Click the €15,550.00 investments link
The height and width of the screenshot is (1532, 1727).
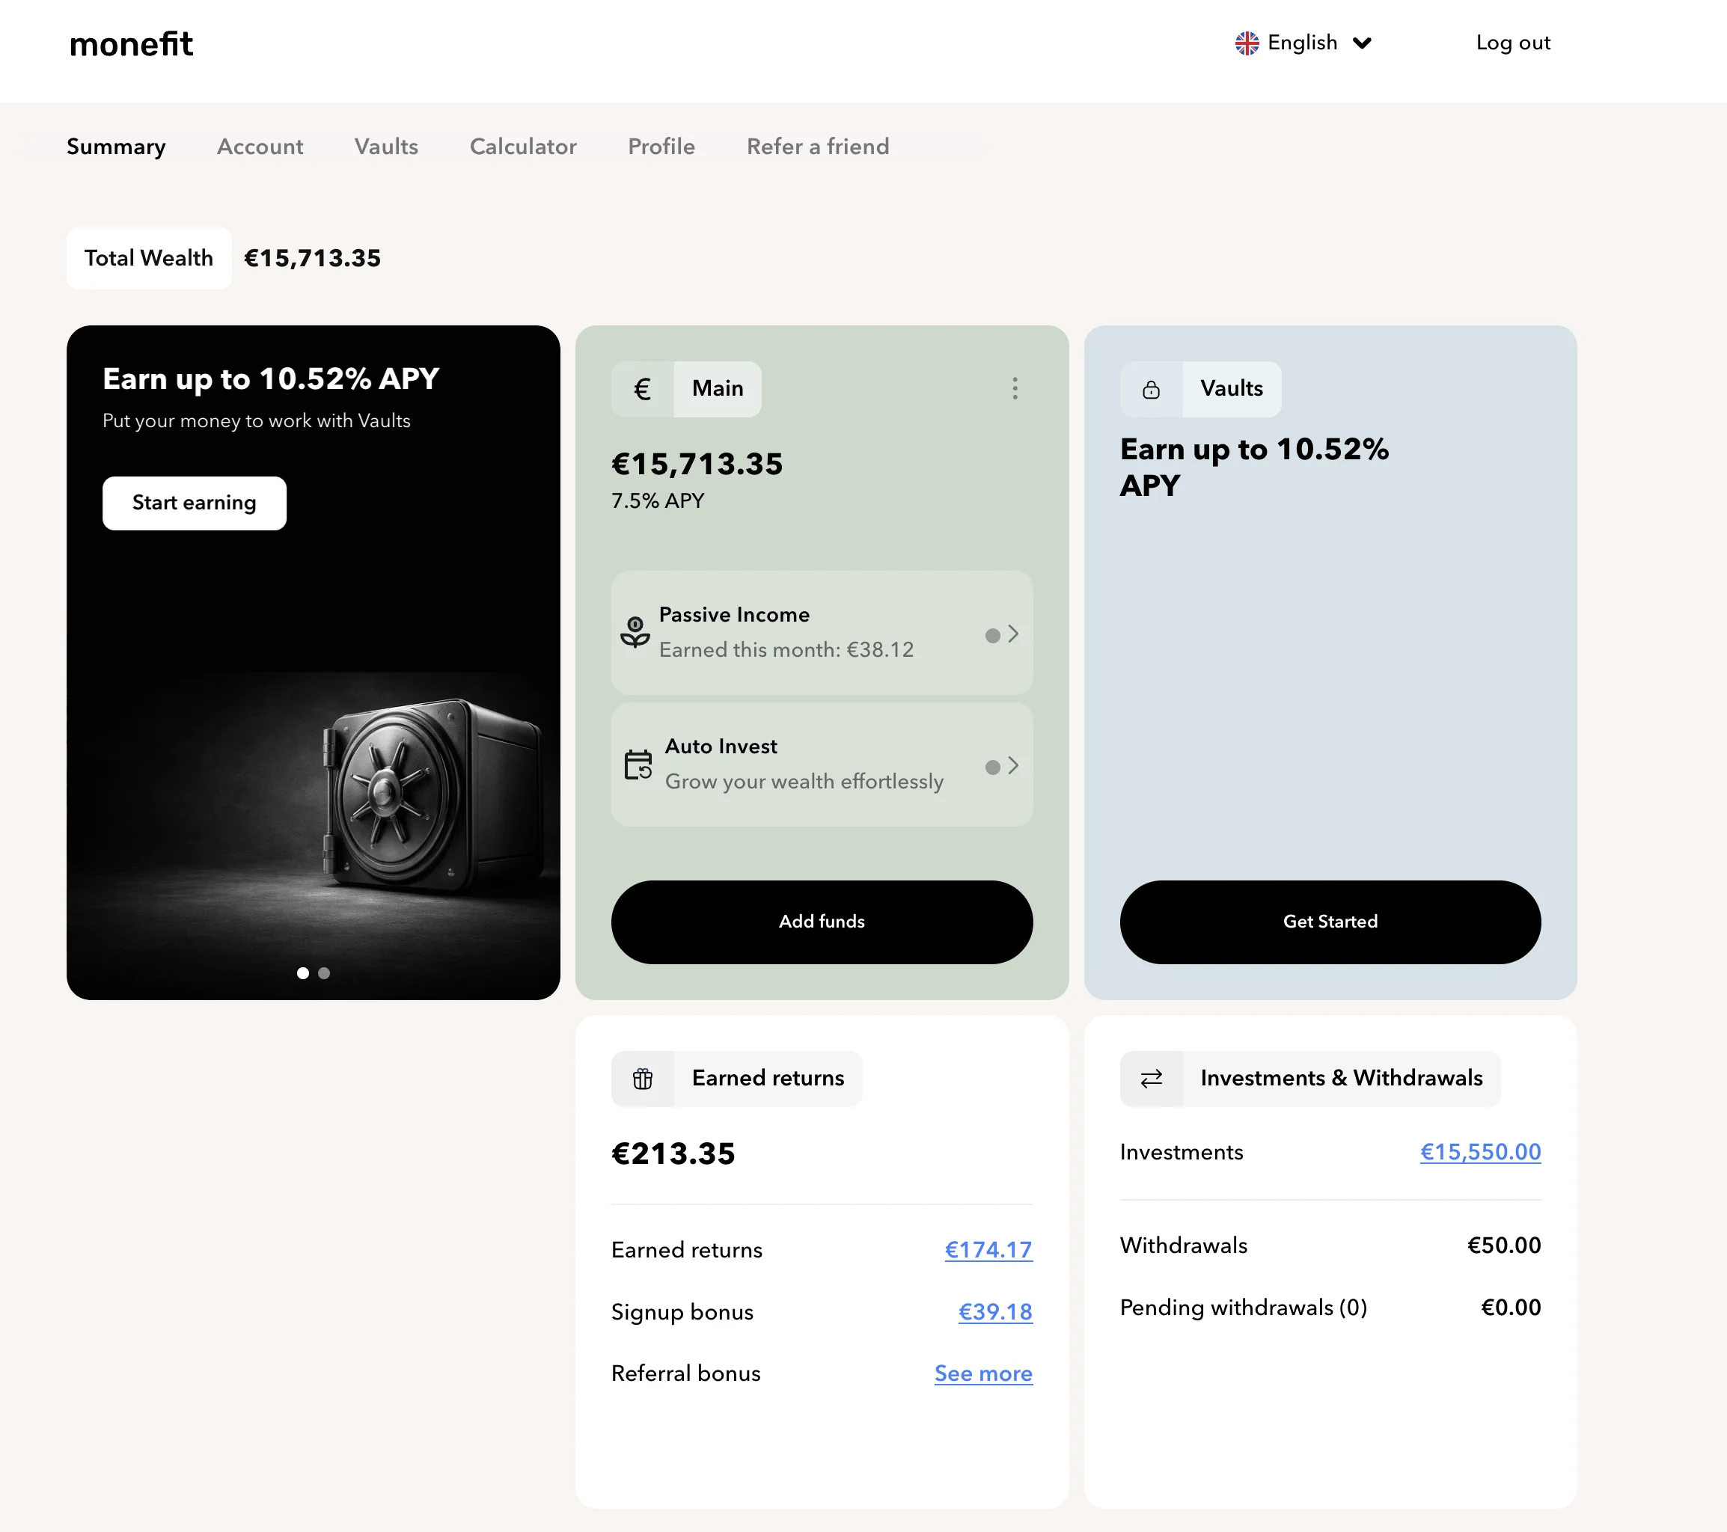point(1479,1151)
